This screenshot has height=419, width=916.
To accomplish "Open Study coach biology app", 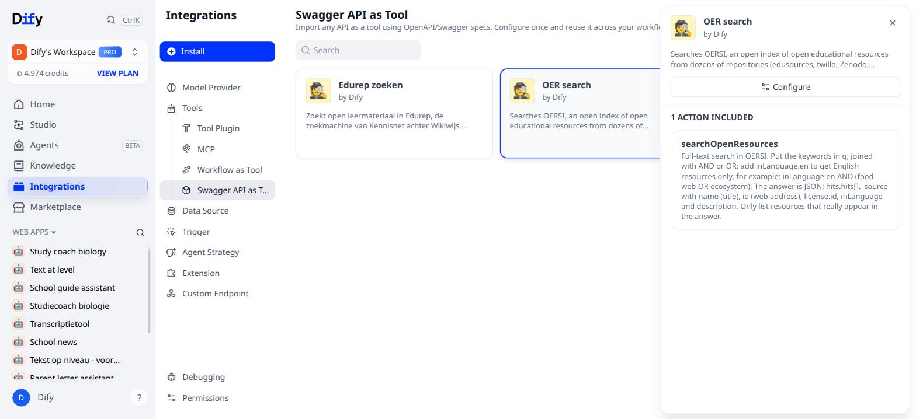I will tap(77, 252).
